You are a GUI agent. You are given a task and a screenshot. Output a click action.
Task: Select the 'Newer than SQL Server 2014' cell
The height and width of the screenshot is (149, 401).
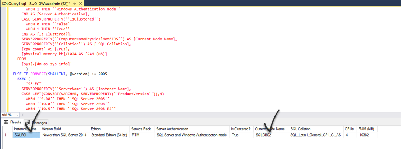click(x=65, y=135)
